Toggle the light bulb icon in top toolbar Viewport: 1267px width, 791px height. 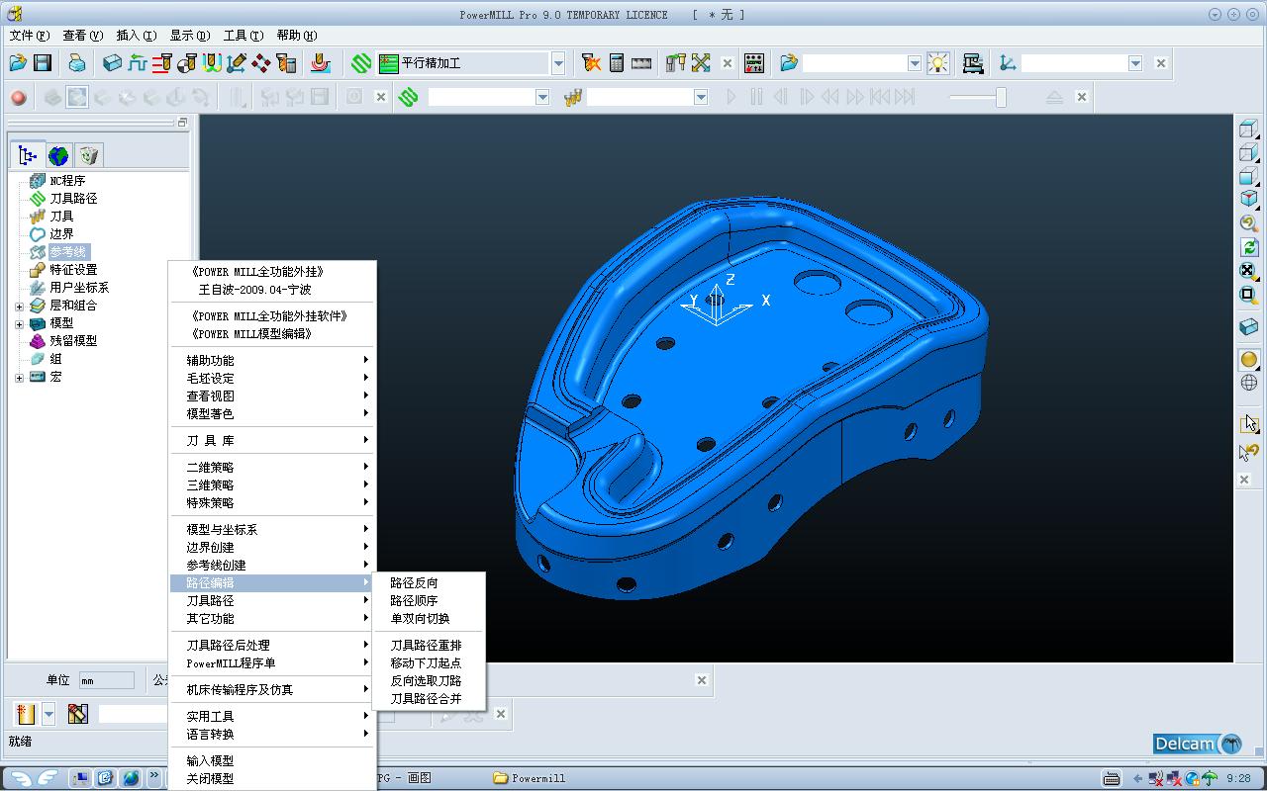pos(937,63)
